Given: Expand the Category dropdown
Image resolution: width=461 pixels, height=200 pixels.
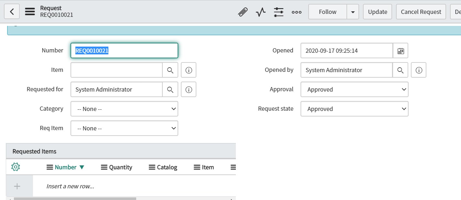Looking at the screenshot, I should coord(124,109).
